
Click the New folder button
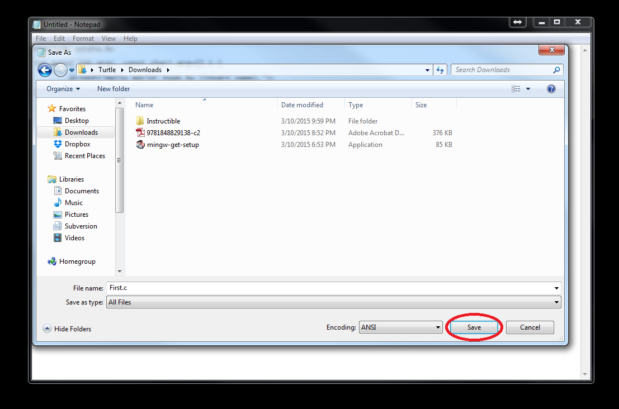click(114, 89)
